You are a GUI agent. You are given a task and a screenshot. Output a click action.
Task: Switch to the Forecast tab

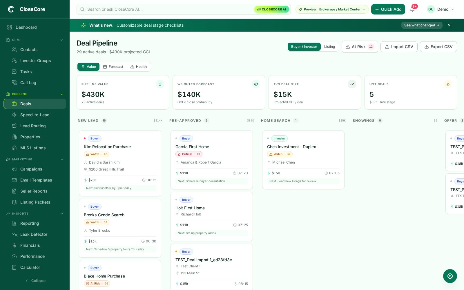tap(113, 67)
